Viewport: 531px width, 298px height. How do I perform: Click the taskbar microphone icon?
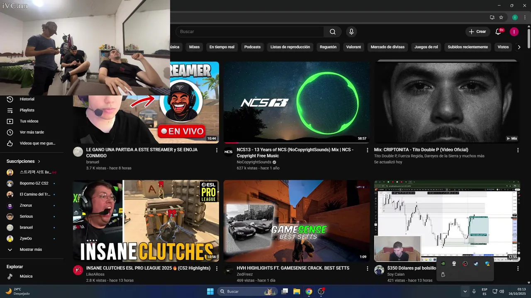(x=474, y=291)
